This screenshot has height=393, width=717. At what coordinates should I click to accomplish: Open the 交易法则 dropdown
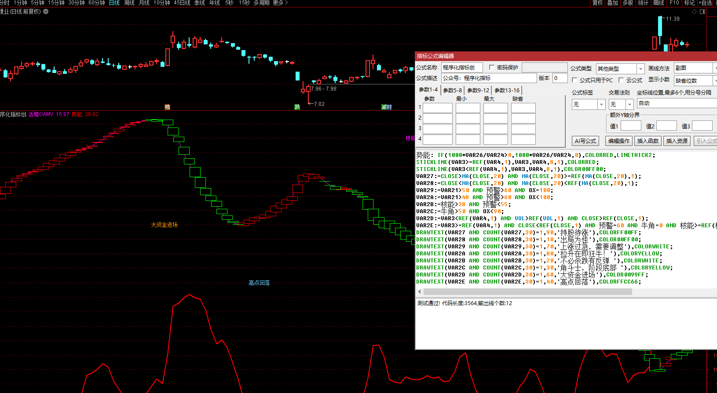click(629, 104)
